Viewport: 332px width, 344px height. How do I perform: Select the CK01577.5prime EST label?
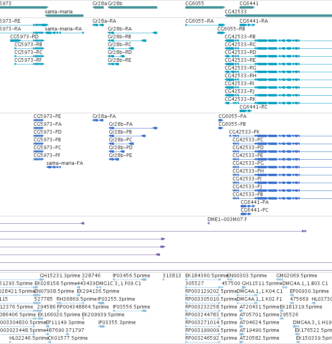point(68,338)
